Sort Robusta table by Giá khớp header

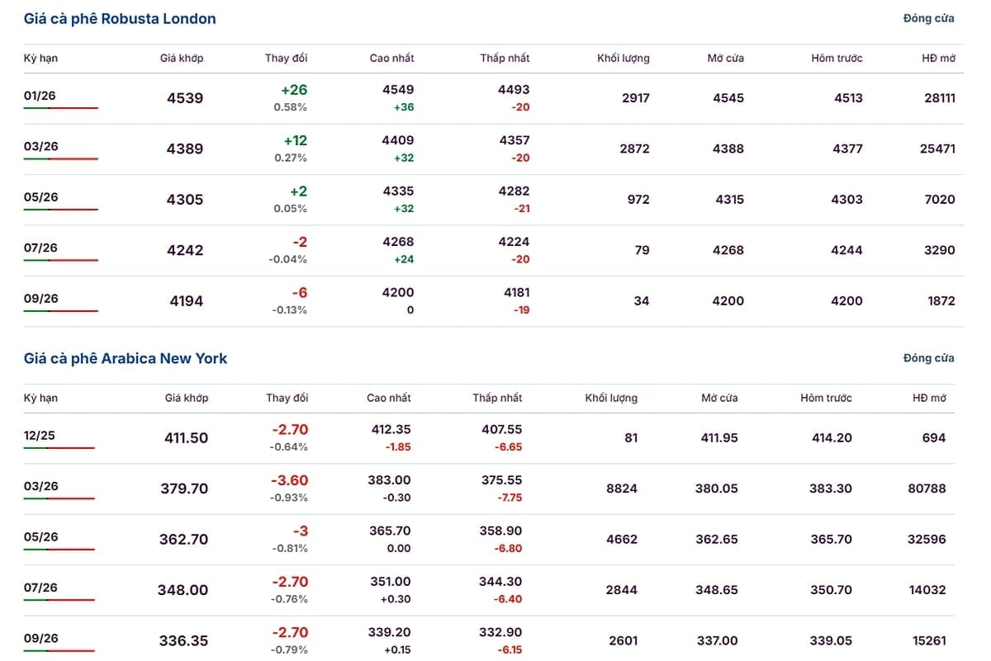[x=182, y=59]
